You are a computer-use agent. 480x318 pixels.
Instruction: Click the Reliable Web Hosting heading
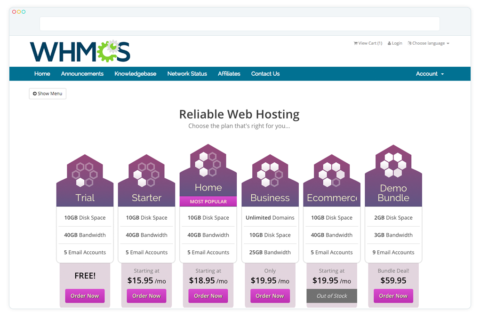point(239,114)
